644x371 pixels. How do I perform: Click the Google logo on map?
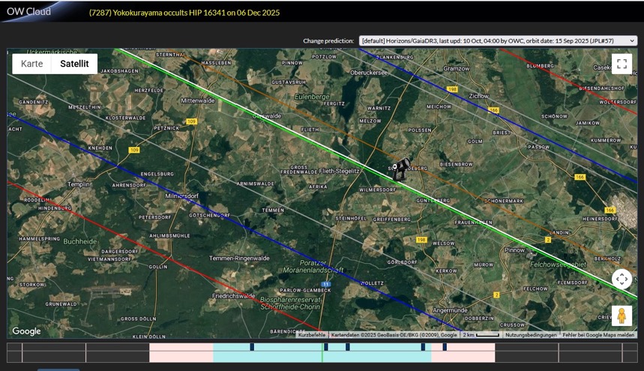point(26,331)
